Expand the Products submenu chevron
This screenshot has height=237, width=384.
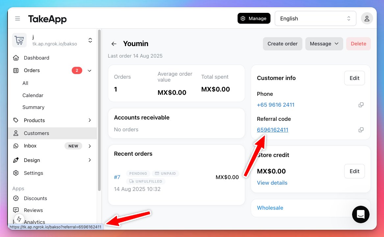pos(90,120)
